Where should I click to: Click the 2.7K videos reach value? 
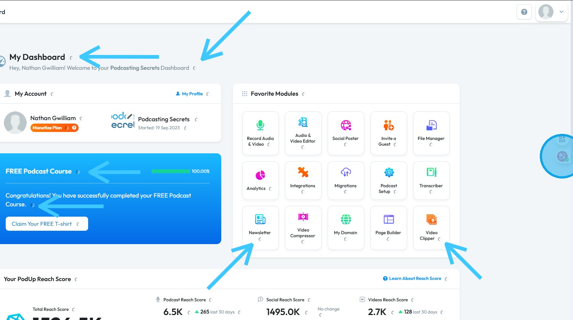pos(377,312)
